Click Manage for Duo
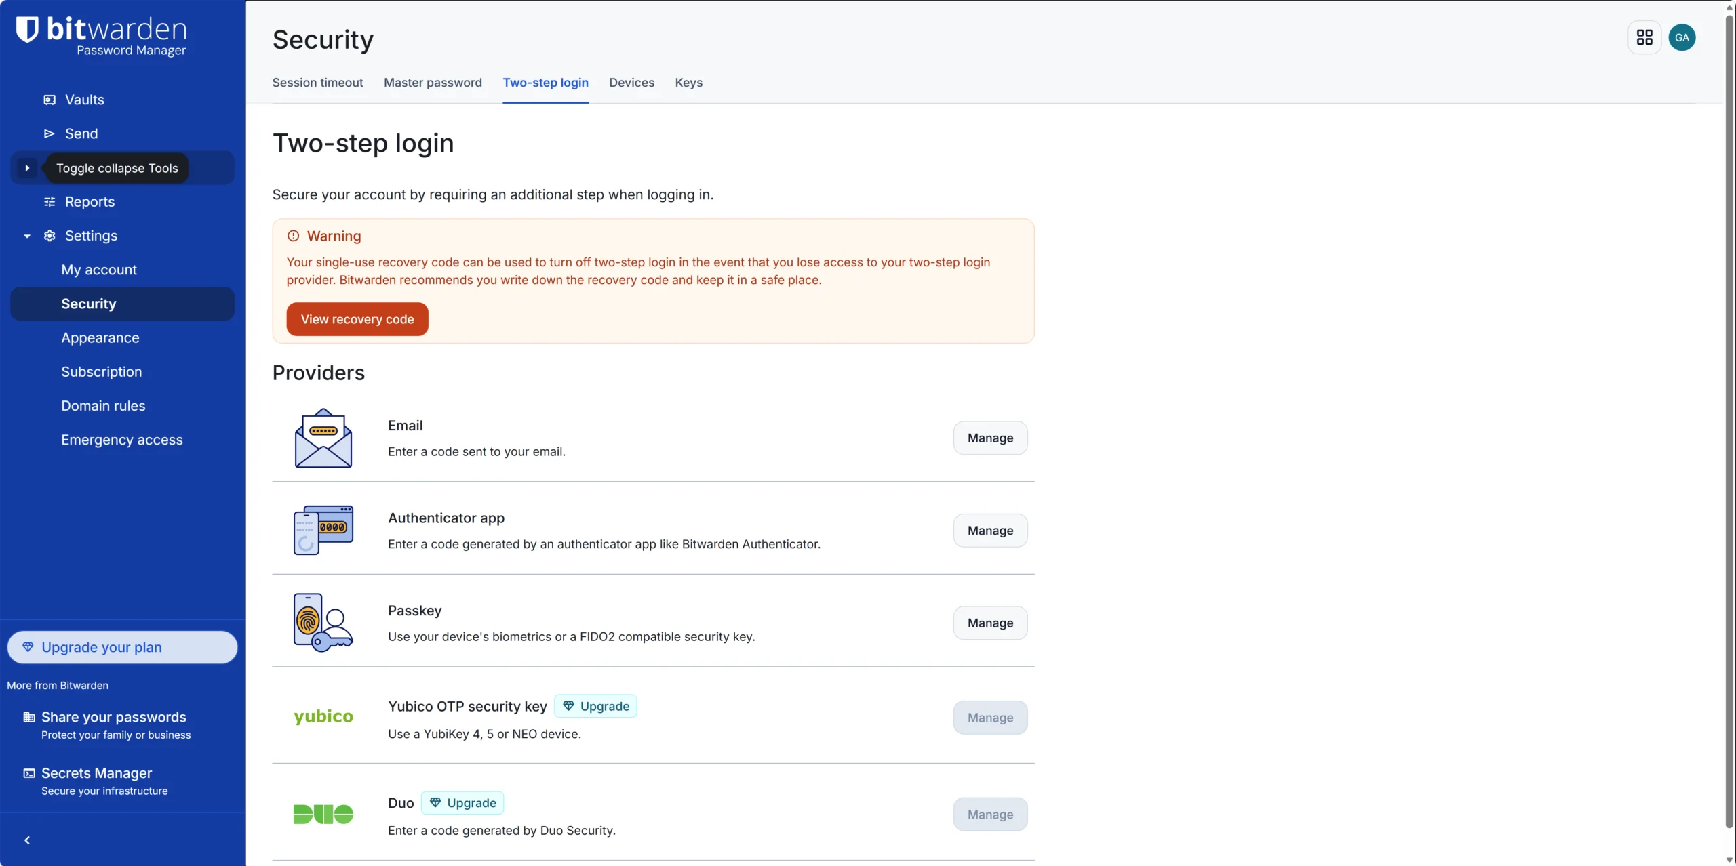 pos(990,815)
